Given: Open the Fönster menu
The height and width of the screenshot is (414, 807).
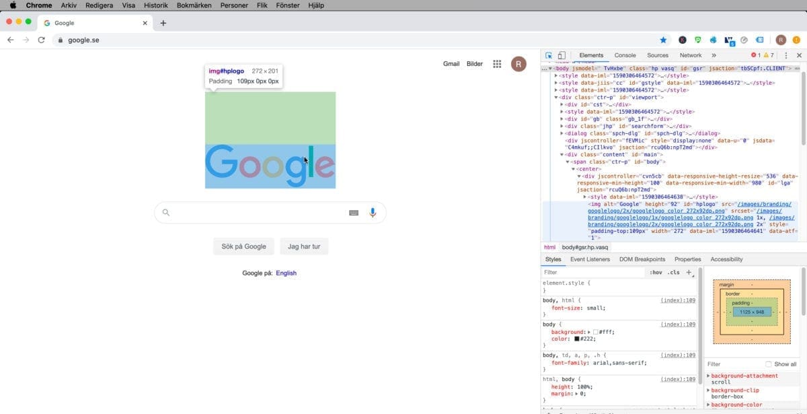Looking at the screenshot, I should pos(288,5).
